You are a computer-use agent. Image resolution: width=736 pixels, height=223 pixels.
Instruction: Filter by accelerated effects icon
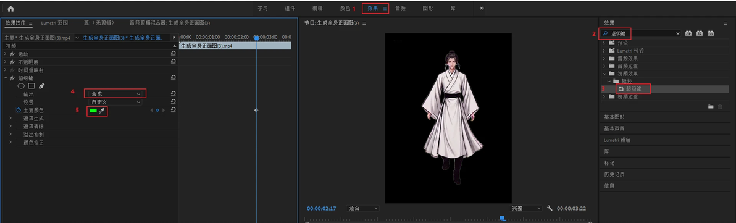coord(688,33)
